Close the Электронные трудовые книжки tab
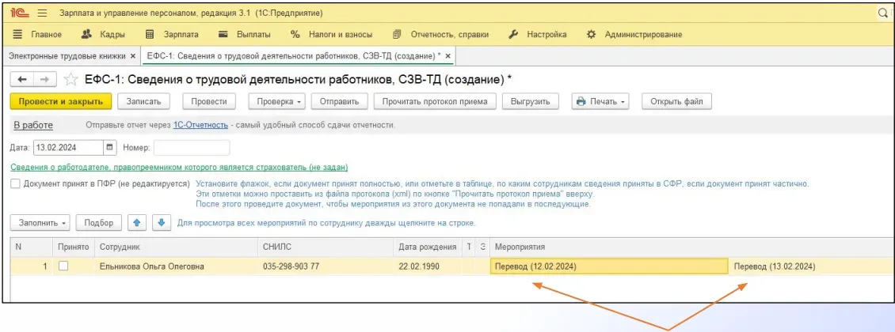895x332 pixels. click(x=133, y=56)
